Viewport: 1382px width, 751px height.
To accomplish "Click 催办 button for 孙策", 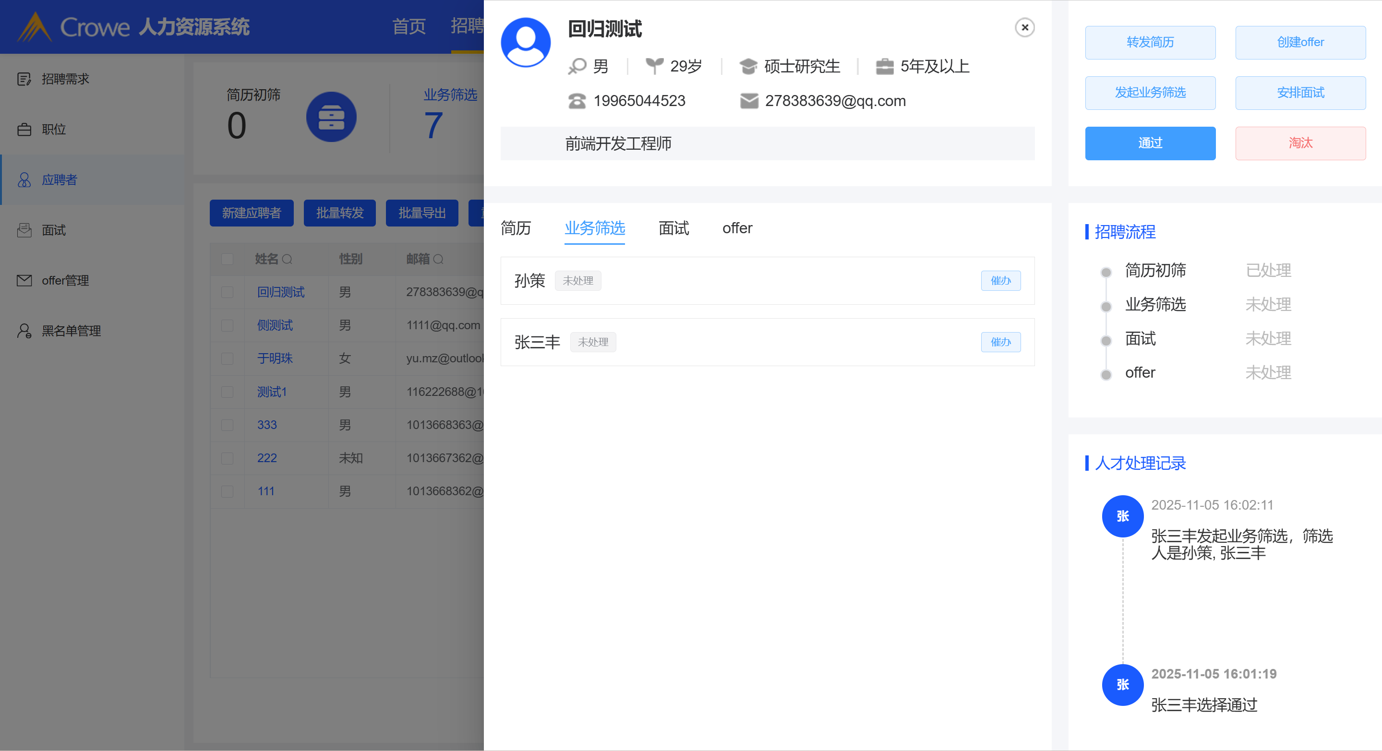I will (x=1000, y=281).
